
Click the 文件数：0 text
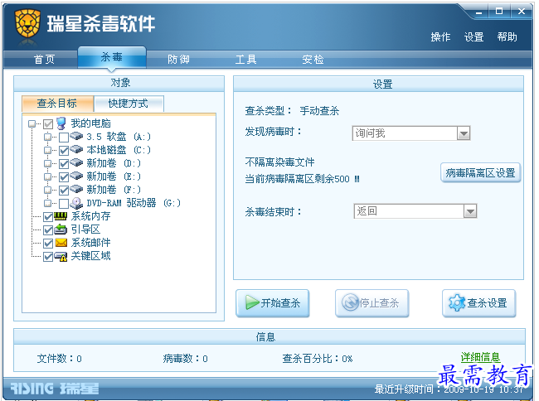tap(59, 359)
